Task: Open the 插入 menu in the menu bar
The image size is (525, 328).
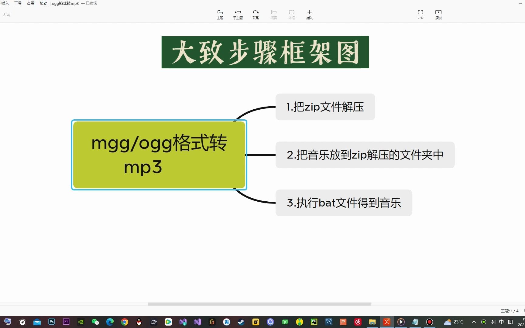Action: click(x=5, y=3)
